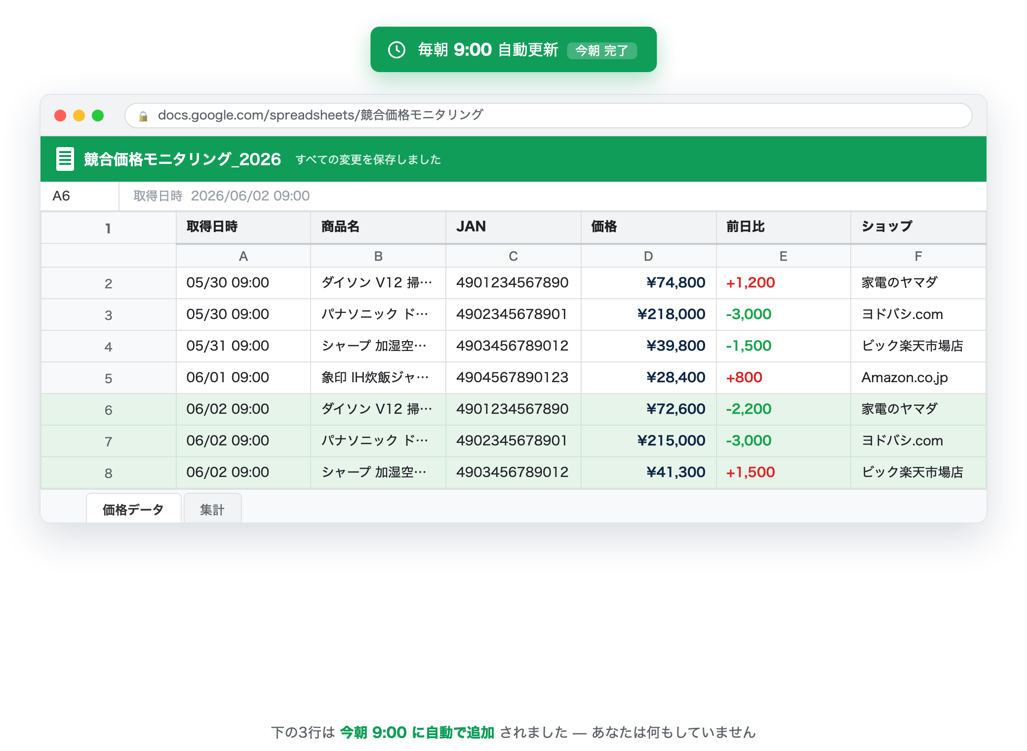Click the price cell ¥215,000
Image resolution: width=1027 pixels, height=751 pixels.
648,441
